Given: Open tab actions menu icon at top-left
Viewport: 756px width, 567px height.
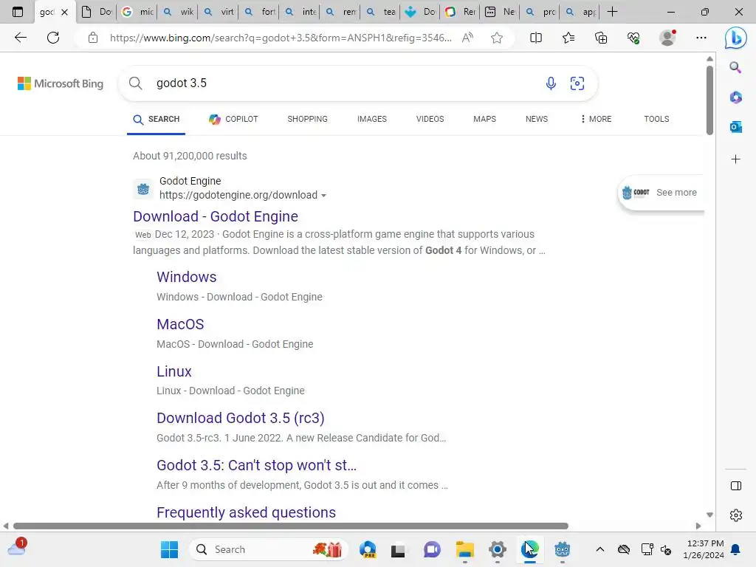Looking at the screenshot, I should coord(18,12).
